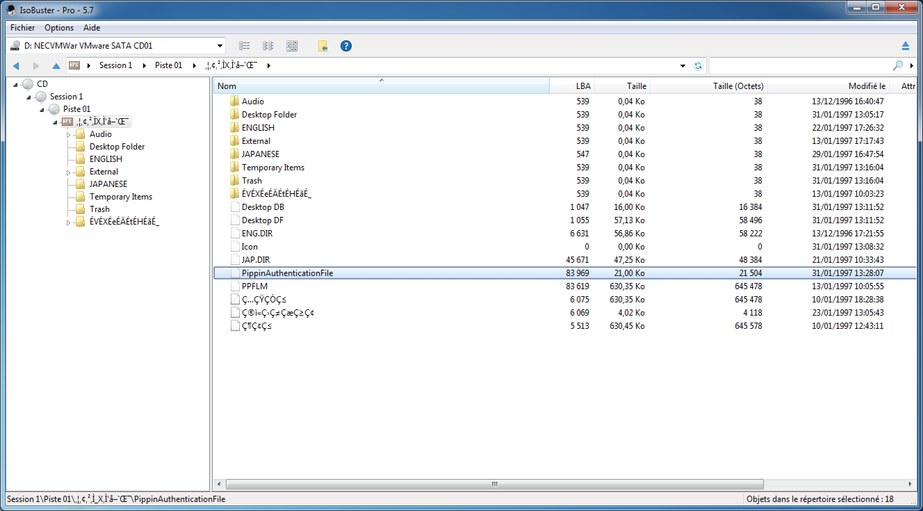Click the Piste 01 track icon in tree
Viewport: 923px width, 511px height.
55,109
